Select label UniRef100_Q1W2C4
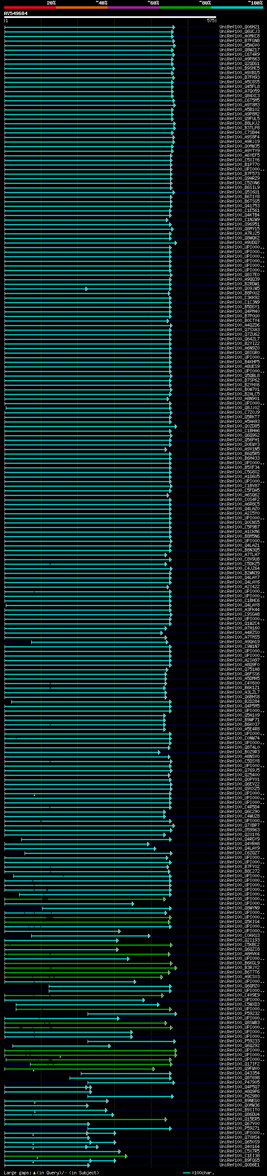 239,623
